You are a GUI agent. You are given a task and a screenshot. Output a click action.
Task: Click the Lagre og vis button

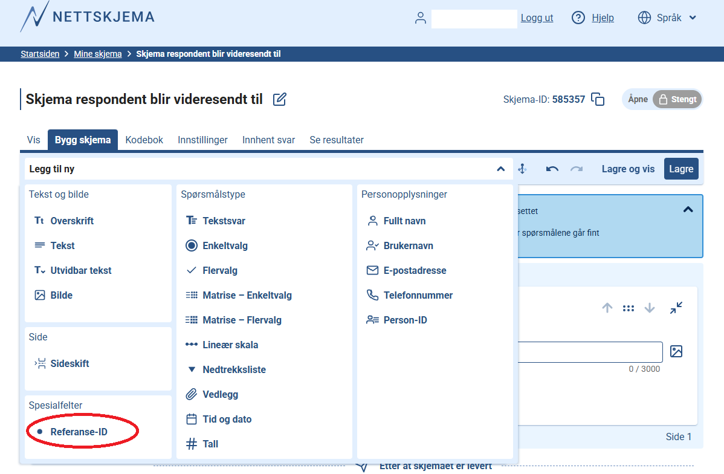(628, 169)
